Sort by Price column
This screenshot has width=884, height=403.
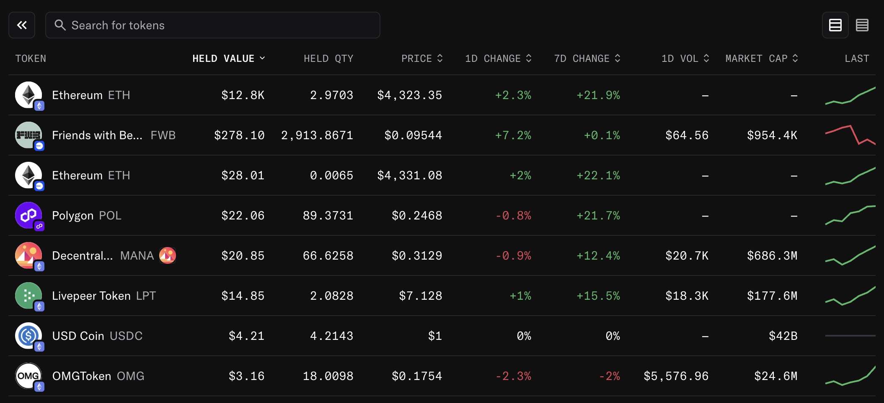pyautogui.click(x=422, y=59)
